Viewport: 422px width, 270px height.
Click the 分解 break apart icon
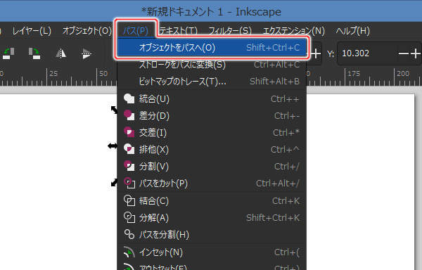tap(129, 217)
